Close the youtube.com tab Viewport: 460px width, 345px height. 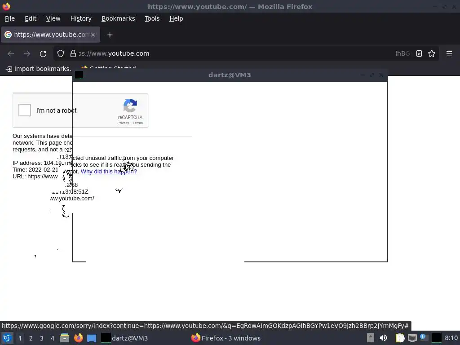point(93,35)
